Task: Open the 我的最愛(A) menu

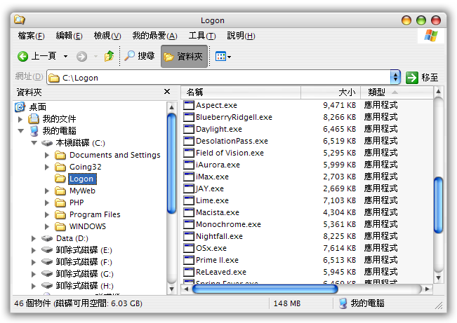Action: (x=154, y=36)
